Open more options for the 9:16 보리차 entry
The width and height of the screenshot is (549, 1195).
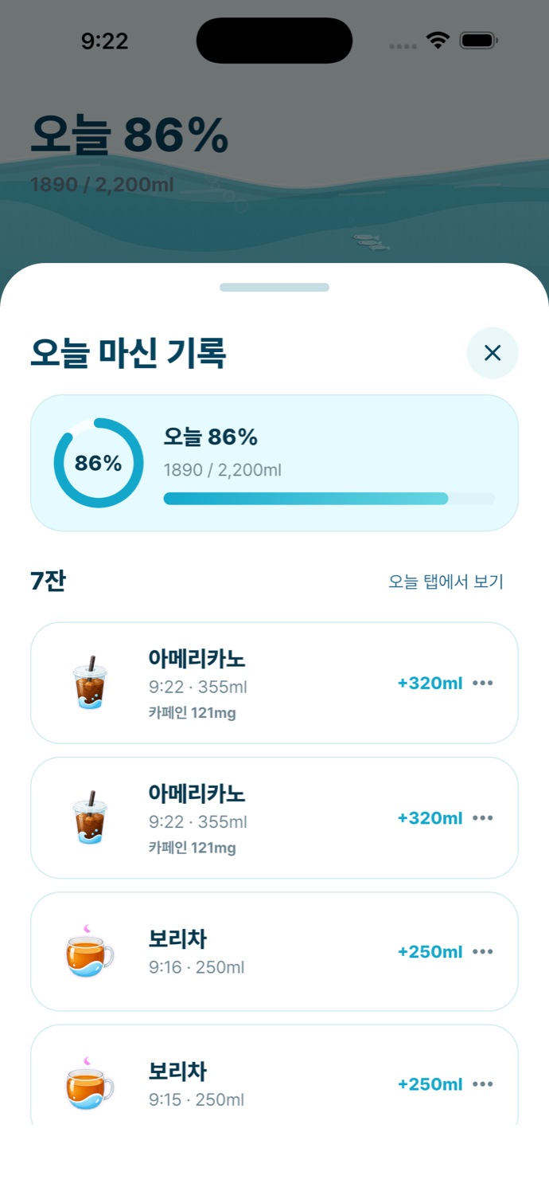pyautogui.click(x=483, y=951)
